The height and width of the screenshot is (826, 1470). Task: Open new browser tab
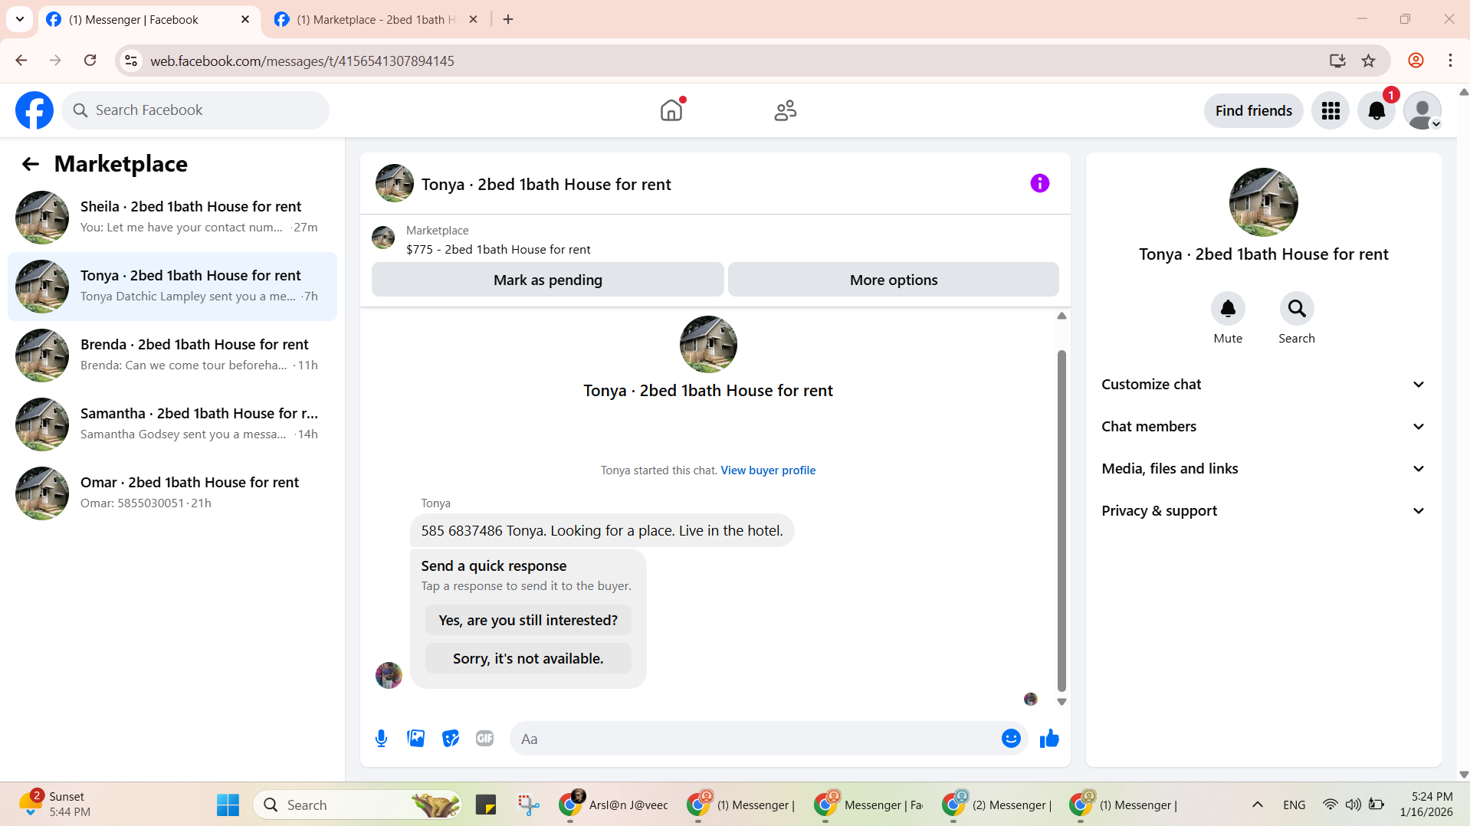[508, 19]
